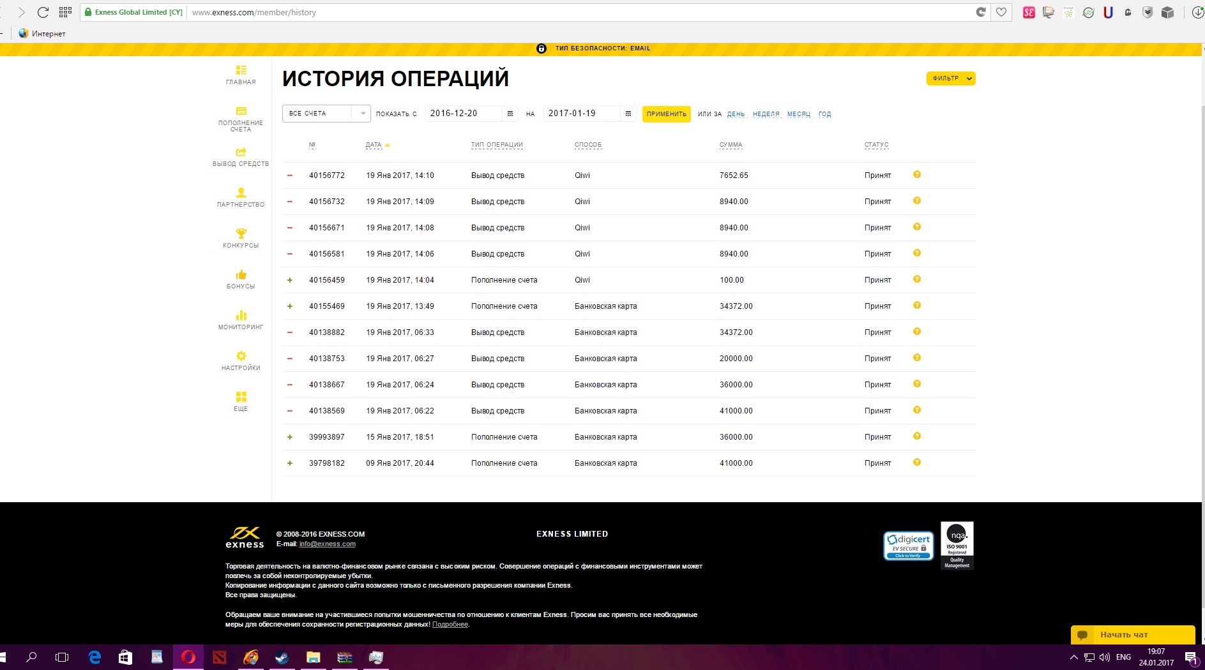Sort table by Сумма column

[x=731, y=145]
